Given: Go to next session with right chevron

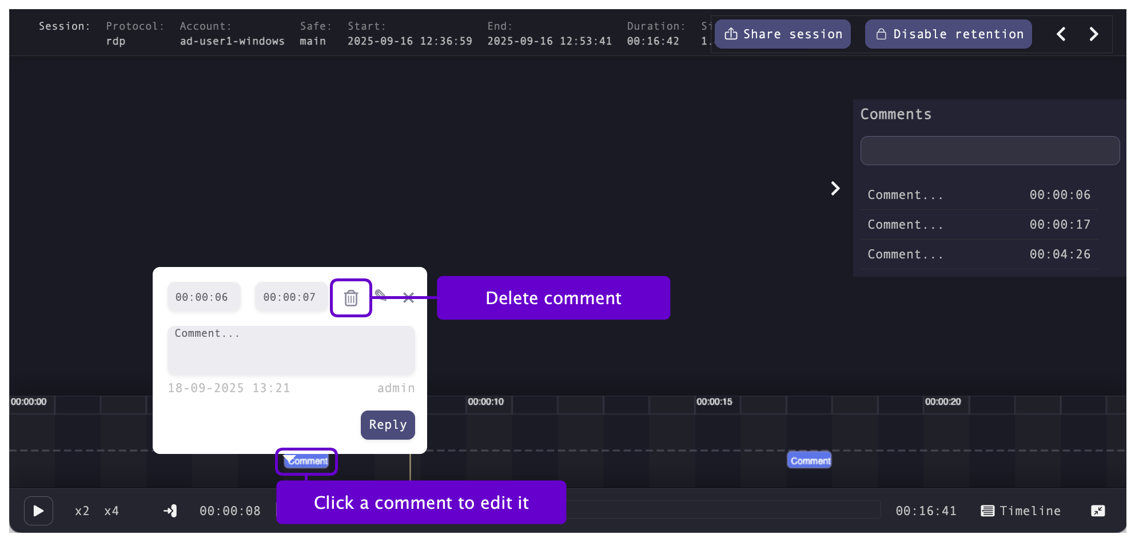Looking at the screenshot, I should [1094, 34].
